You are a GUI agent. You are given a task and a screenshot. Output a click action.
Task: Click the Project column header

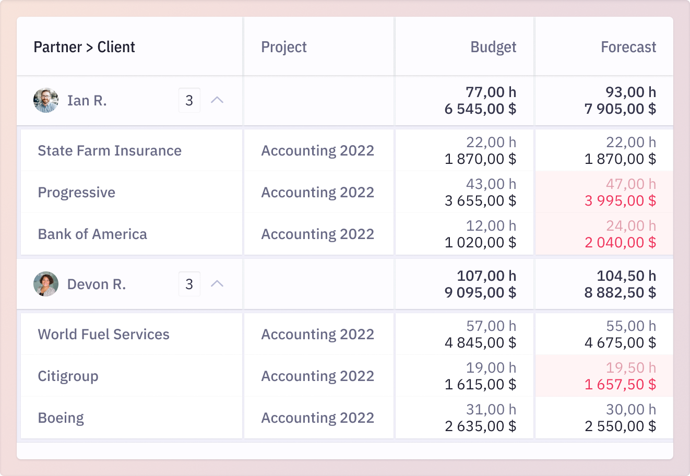pos(284,47)
